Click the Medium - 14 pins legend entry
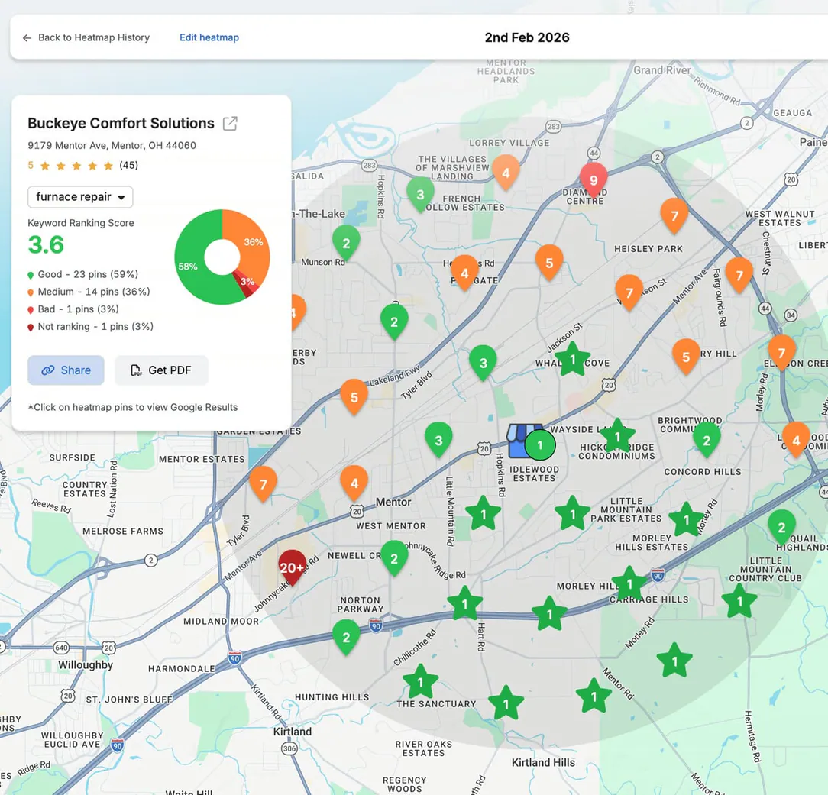828x795 pixels. (89, 292)
